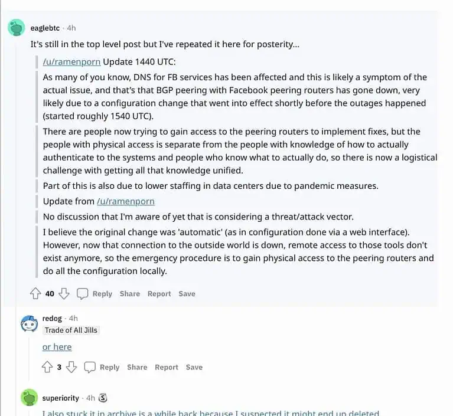Open the second /u/ramenporn link after 'Update from'
Screen dimensions: 453x416
click(126, 201)
